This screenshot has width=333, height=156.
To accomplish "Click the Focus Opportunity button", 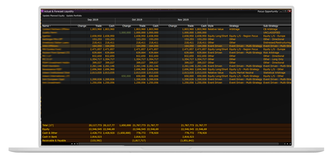I will pos(268,11).
